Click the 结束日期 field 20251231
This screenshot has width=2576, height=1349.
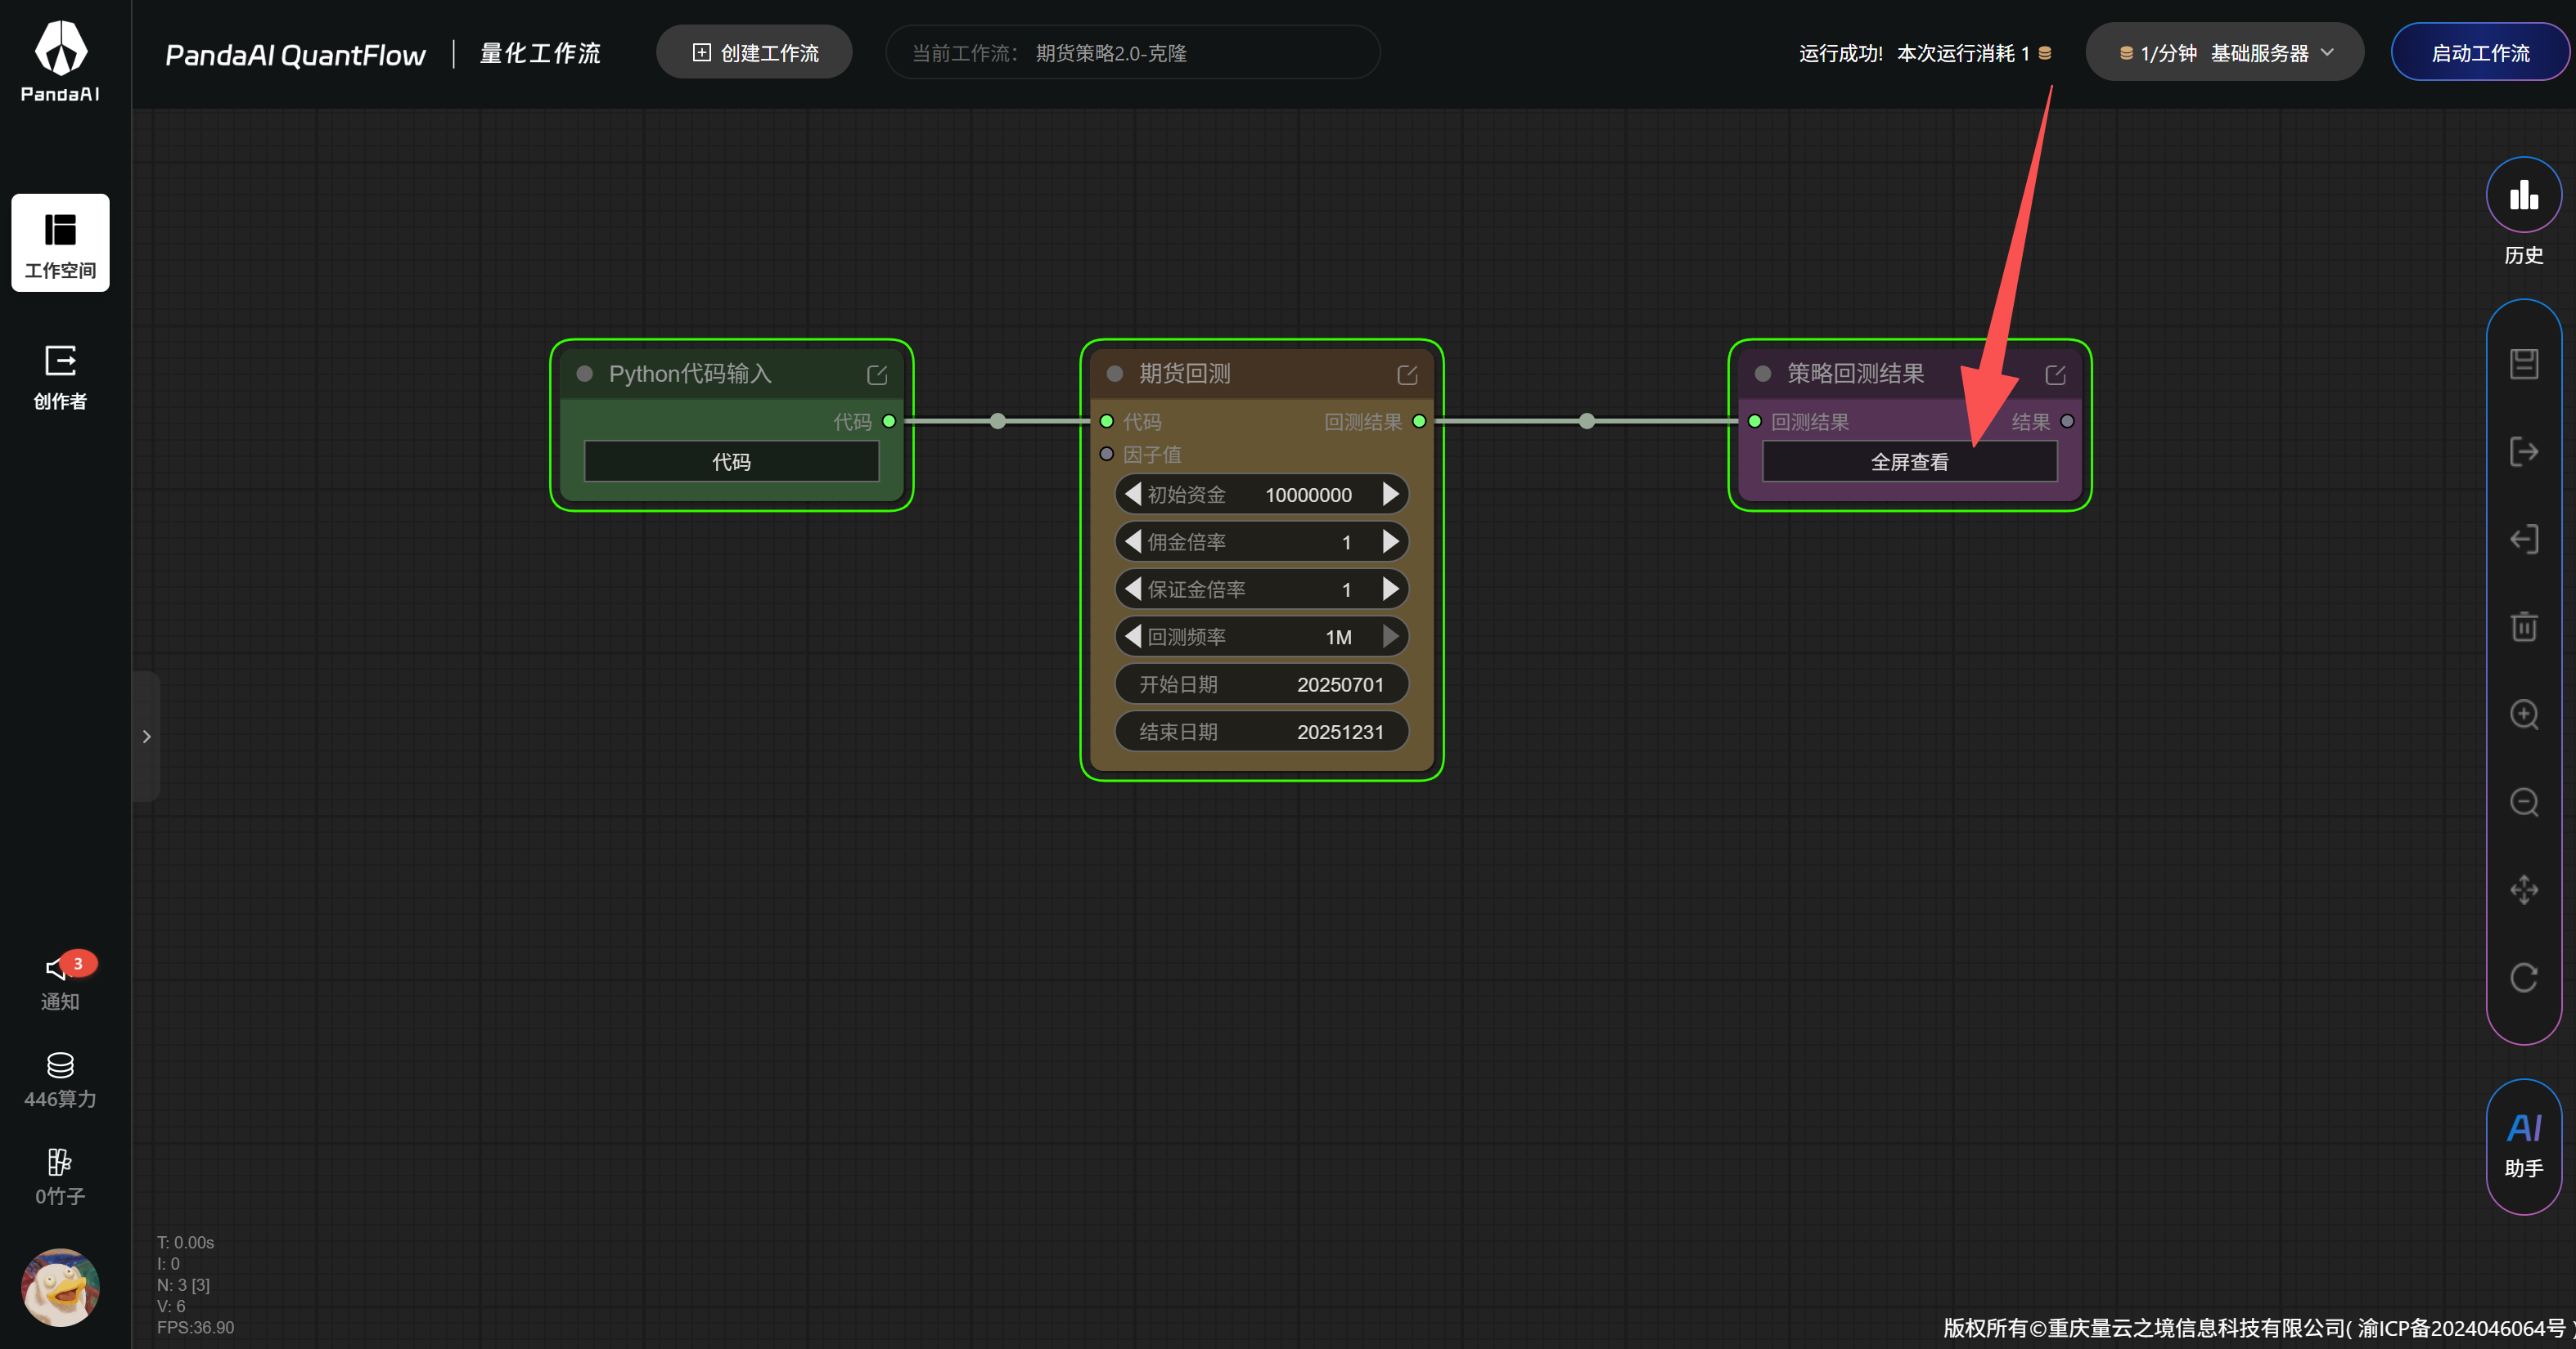pos(1261,732)
